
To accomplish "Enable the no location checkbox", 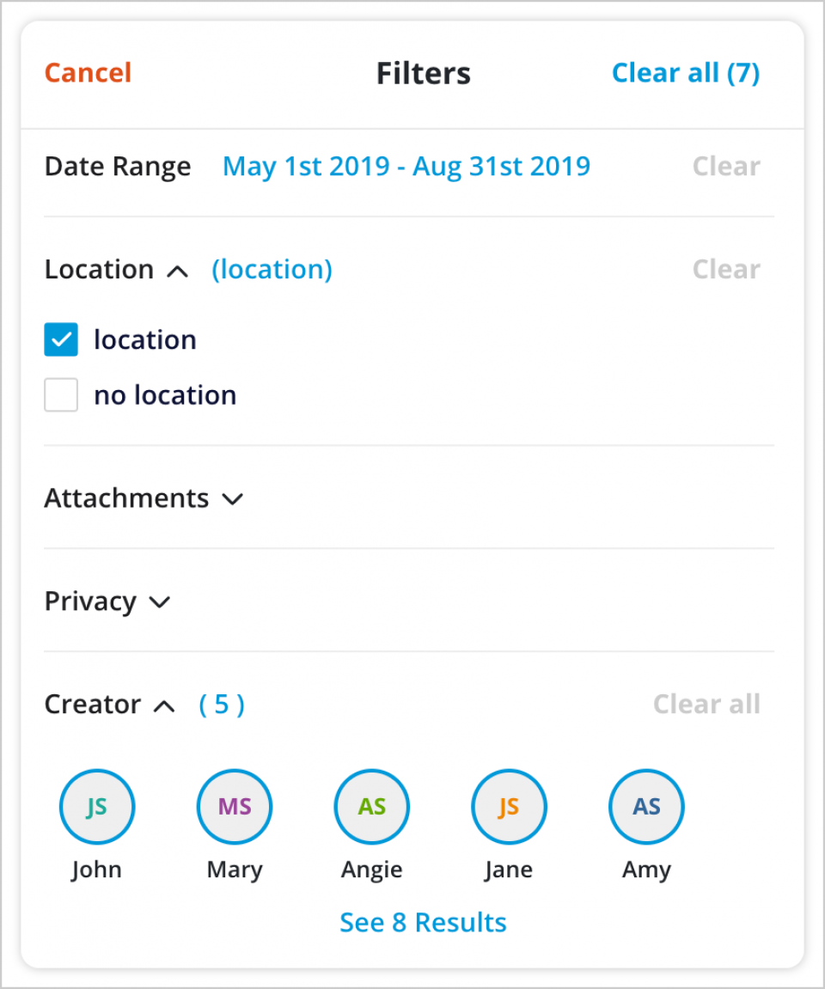I will pos(60,394).
